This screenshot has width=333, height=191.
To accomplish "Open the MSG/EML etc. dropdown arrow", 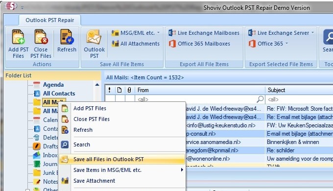I will 159,33.
